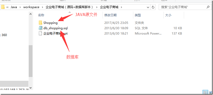This screenshot has width=213, height=95.
Task: Expand chevron after final 企业电子商城 breadcrumb
Action: pyautogui.click(x=121, y=7)
